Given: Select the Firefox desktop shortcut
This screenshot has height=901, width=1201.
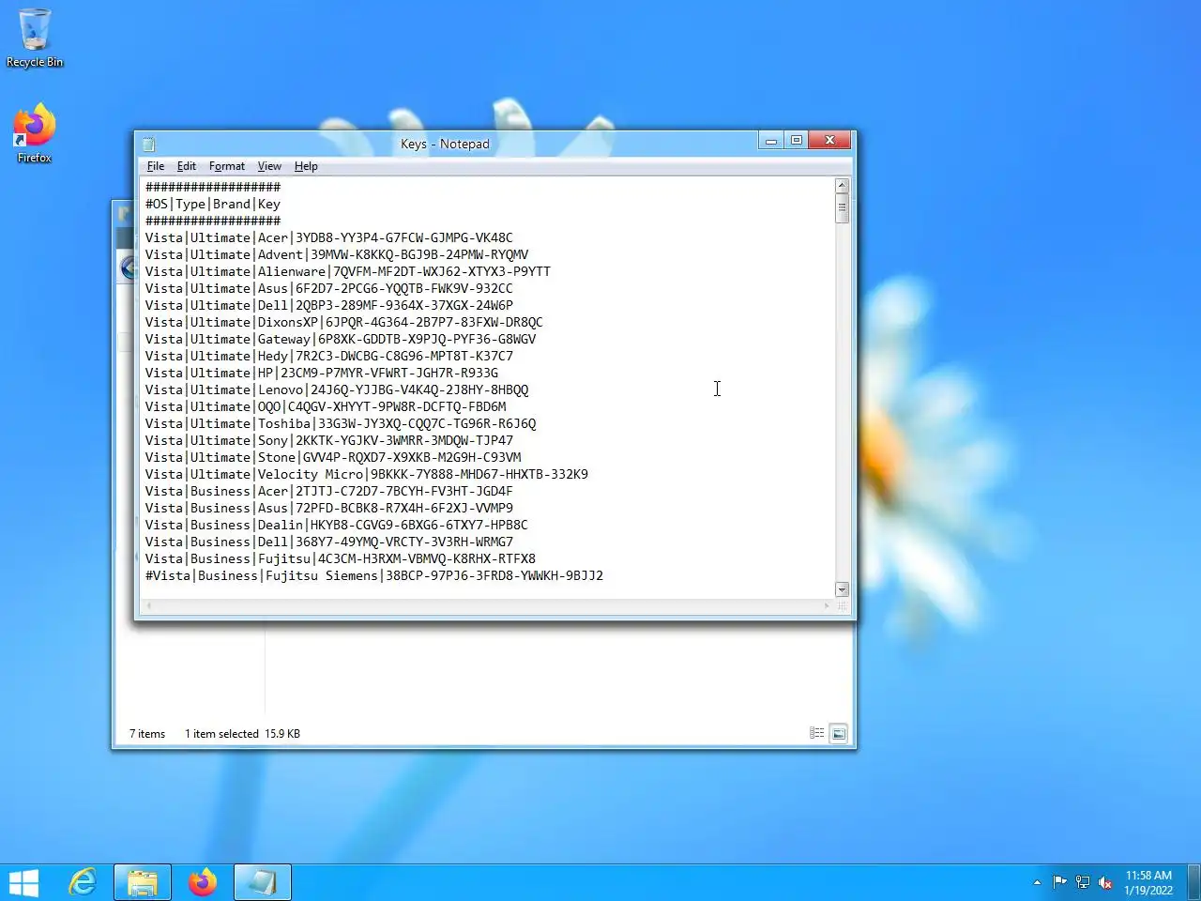Looking at the screenshot, I should pos(35,133).
